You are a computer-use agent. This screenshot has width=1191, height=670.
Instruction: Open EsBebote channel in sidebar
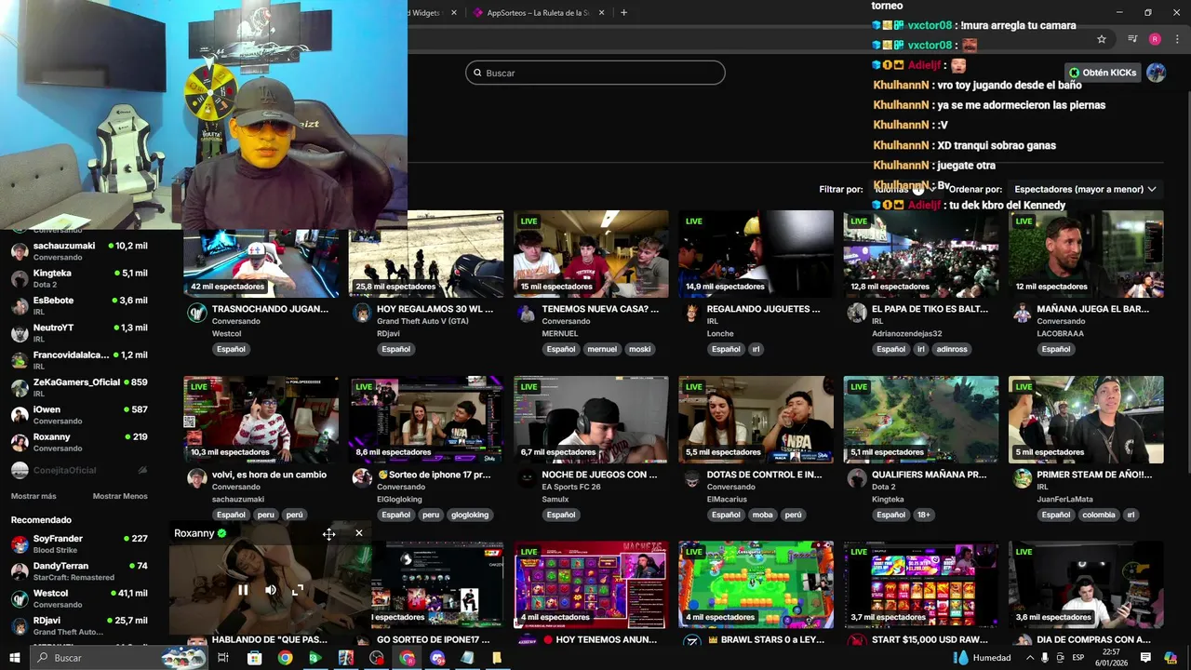point(79,305)
